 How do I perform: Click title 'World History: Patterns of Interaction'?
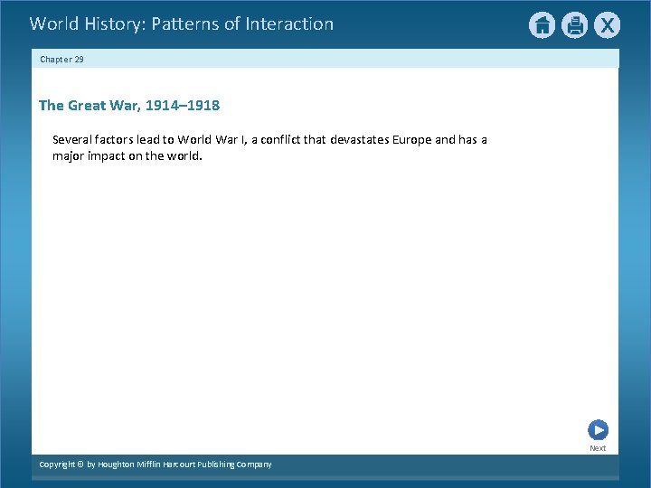[182, 24]
